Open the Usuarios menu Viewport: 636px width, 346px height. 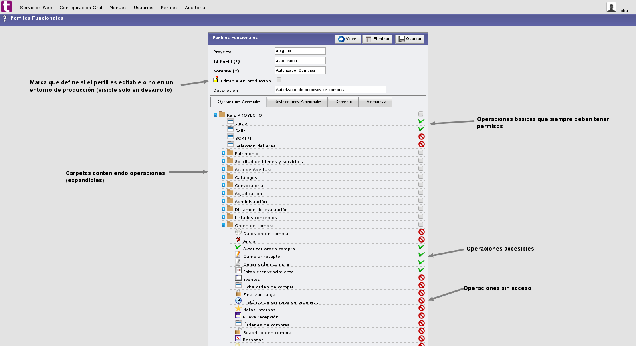click(143, 8)
